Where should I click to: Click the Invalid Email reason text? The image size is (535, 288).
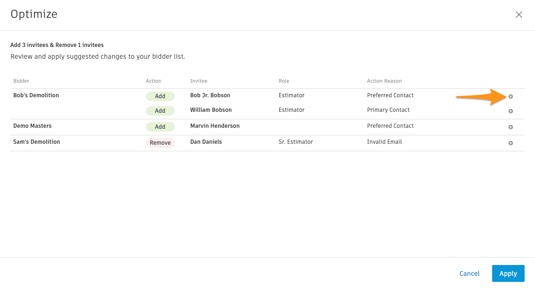pos(384,142)
